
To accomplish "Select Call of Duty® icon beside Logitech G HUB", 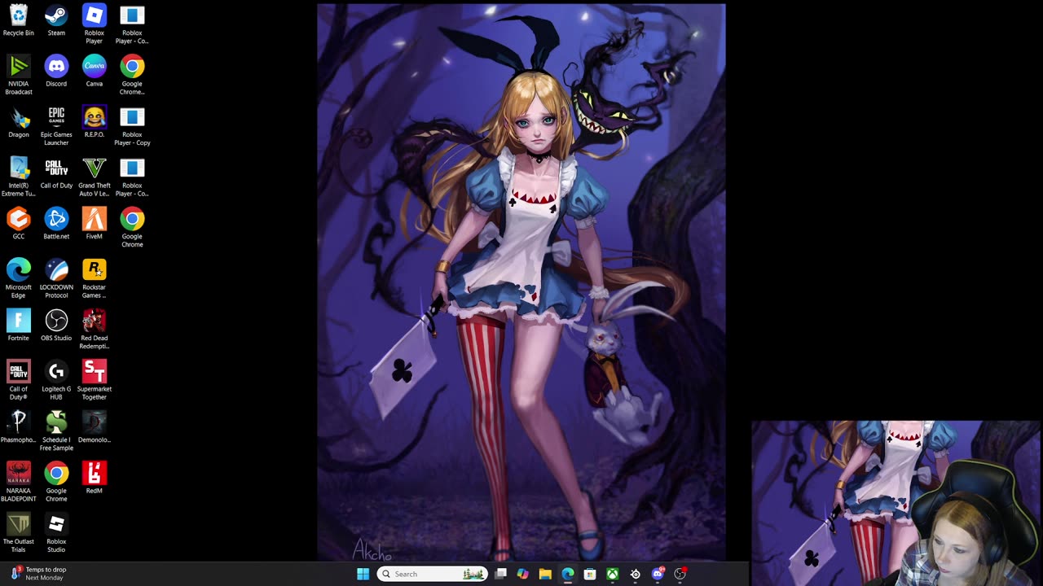I will point(18,380).
